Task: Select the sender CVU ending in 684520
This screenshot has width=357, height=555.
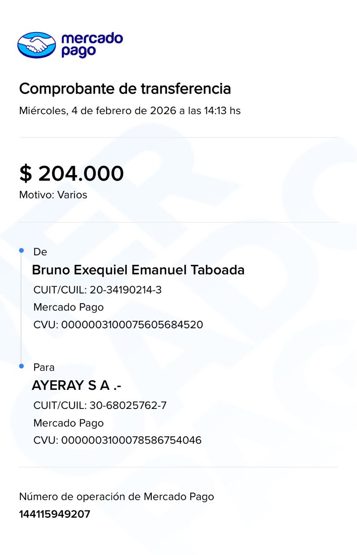Action: point(118,324)
